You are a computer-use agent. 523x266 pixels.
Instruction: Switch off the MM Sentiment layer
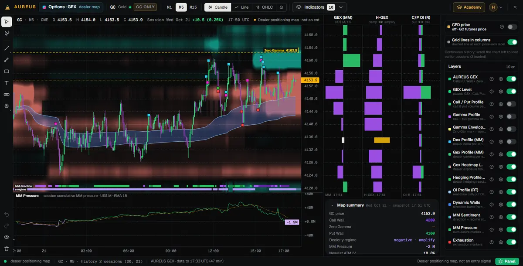[511, 217]
